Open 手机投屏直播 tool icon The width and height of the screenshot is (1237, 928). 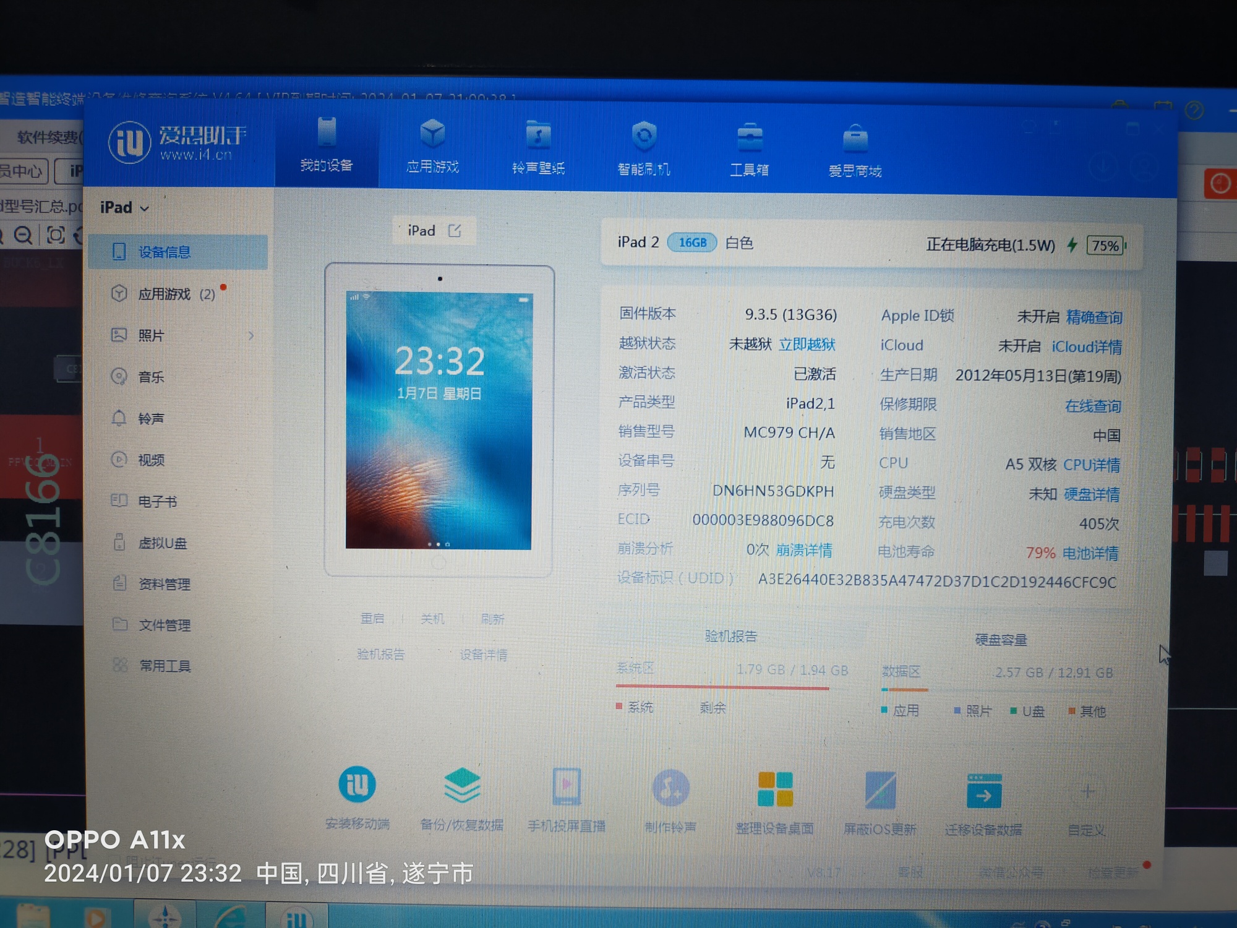(x=567, y=786)
